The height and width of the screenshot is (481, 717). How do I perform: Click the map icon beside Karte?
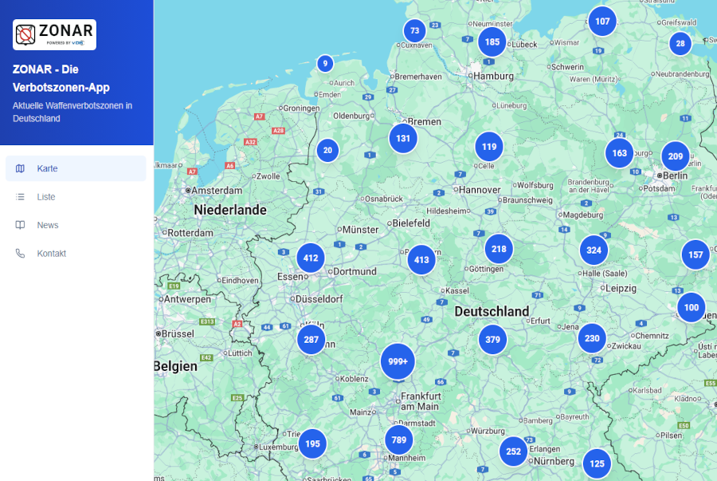(21, 168)
